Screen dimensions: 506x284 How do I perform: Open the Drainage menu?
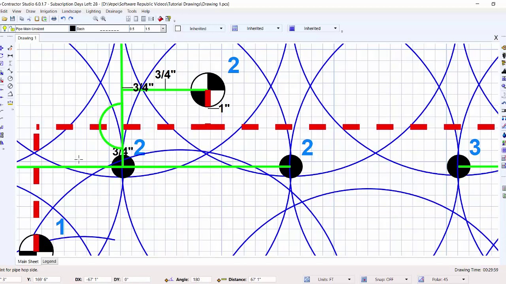point(114,11)
